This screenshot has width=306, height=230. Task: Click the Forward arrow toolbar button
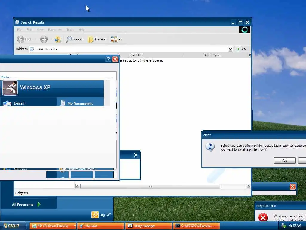[44, 39]
